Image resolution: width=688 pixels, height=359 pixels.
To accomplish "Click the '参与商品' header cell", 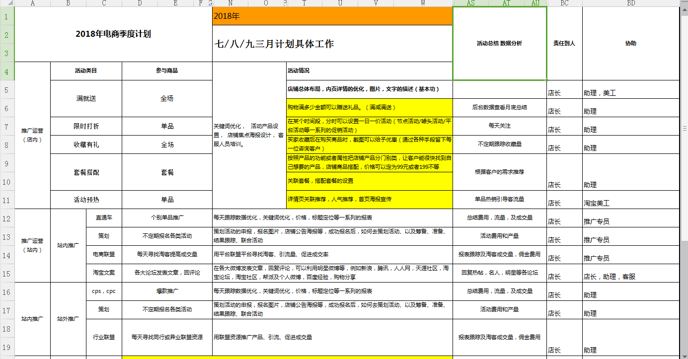I will [167, 71].
